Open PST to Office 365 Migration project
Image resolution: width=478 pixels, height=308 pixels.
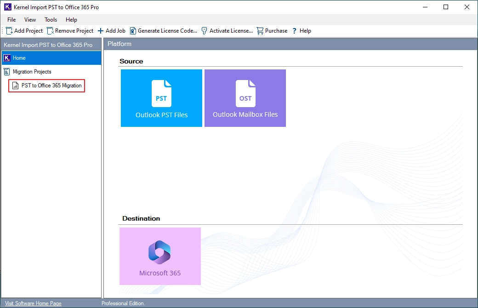pyautogui.click(x=46, y=86)
